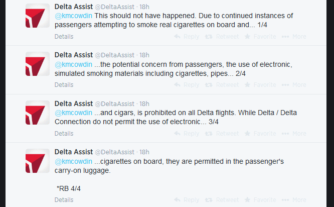This screenshot has width=334, height=207.
Task: Click the 18h timestamp on the 2/4 tweet
Action: pos(144,55)
